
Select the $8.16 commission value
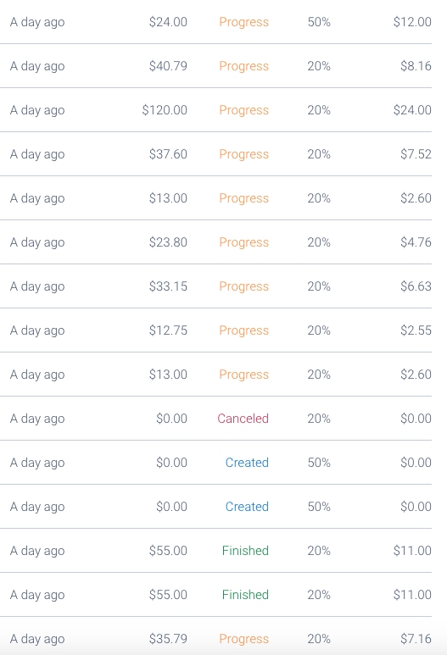pos(416,66)
